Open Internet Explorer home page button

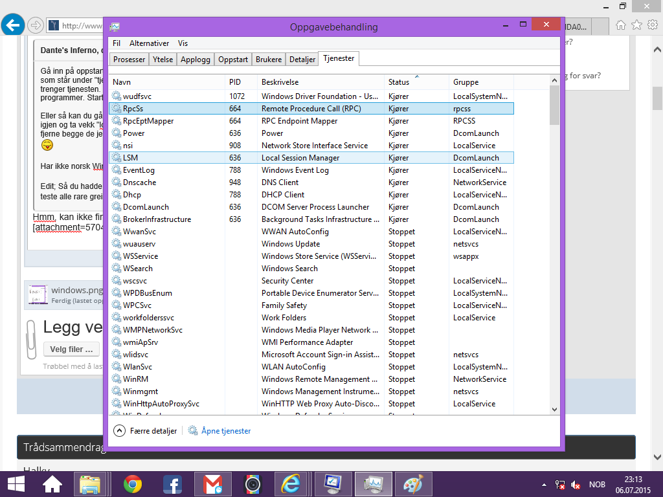(x=621, y=25)
